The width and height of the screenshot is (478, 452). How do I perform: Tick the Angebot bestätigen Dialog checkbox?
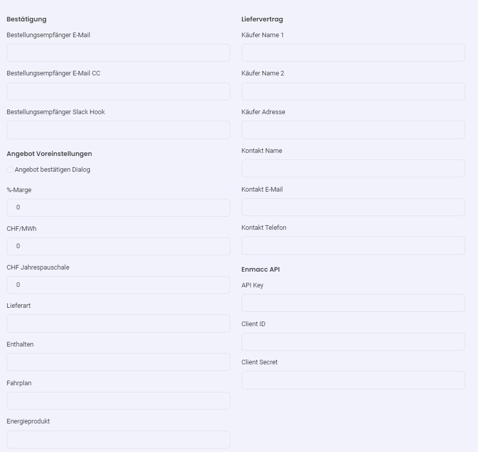pyautogui.click(x=10, y=170)
